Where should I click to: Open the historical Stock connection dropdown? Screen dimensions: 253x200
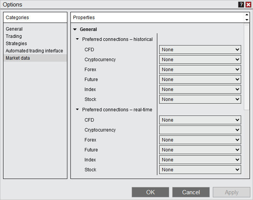point(200,99)
